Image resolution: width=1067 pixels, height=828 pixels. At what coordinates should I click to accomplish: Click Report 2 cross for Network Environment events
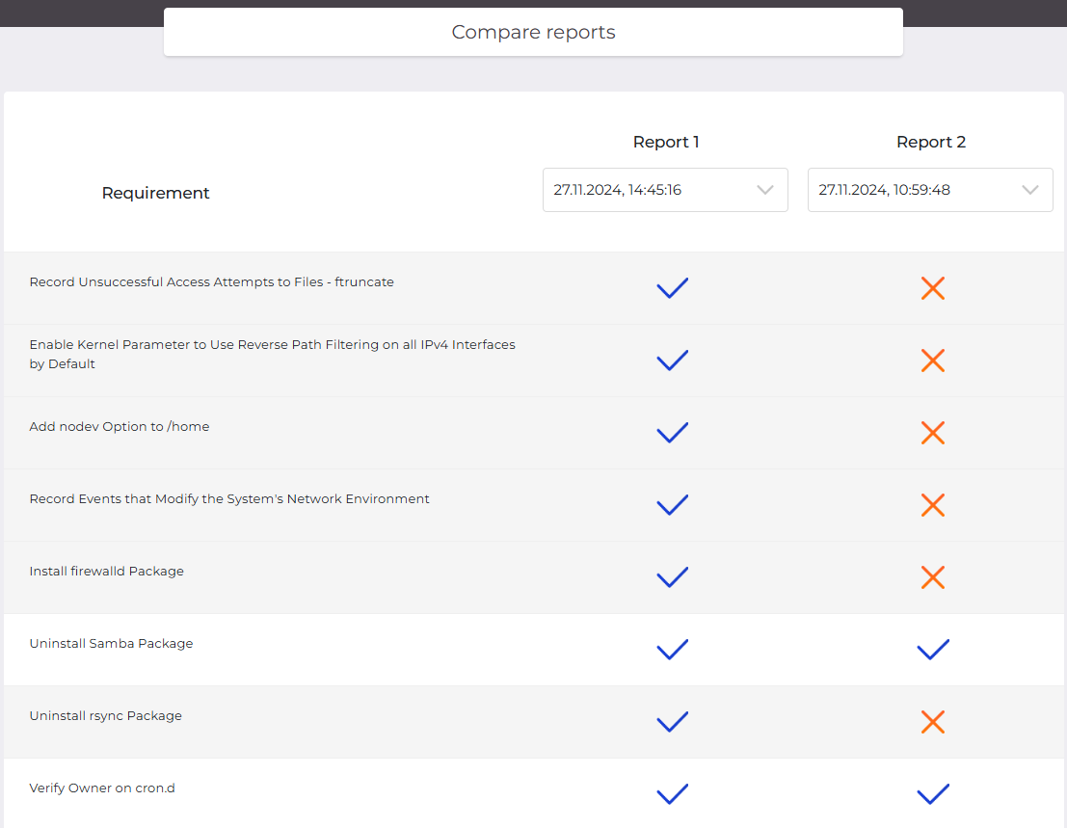932,505
